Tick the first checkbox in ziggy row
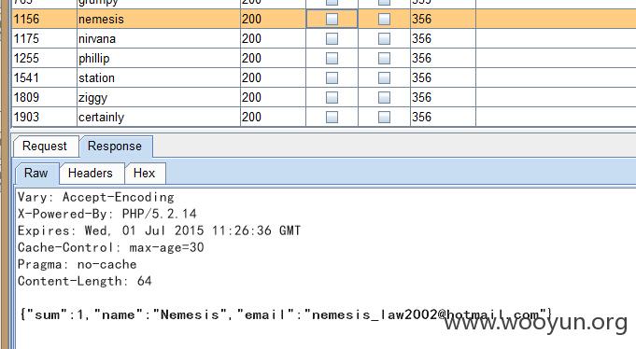The image size is (636, 349). [x=332, y=97]
